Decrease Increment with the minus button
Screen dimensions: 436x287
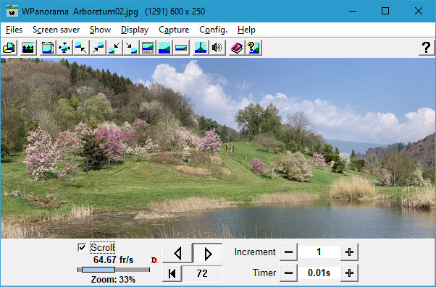tap(288, 252)
